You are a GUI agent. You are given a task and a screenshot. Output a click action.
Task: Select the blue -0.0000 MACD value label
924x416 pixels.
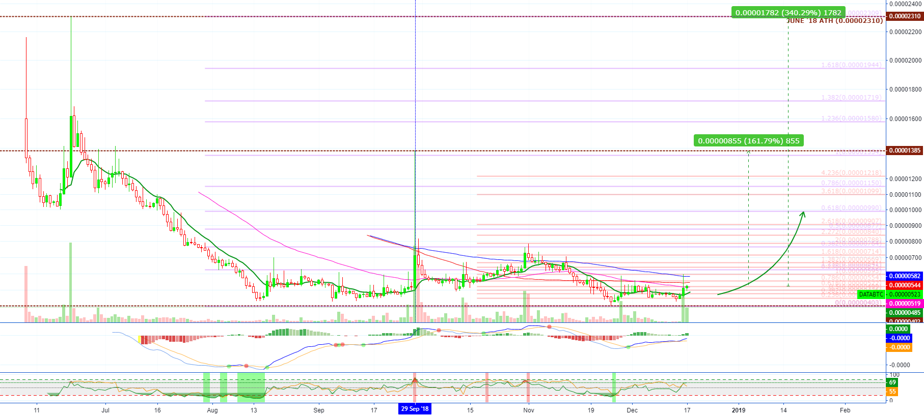pyautogui.click(x=899, y=338)
